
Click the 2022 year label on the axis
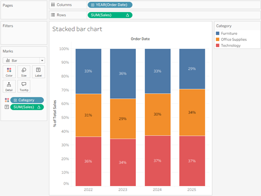88,189
